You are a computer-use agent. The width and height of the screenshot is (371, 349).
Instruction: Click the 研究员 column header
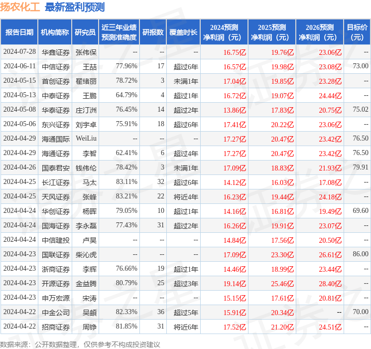click(x=85, y=32)
